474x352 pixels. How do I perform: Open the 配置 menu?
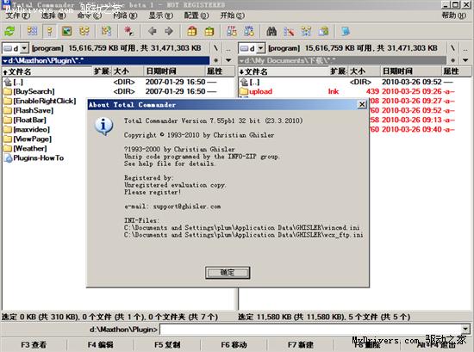point(196,15)
